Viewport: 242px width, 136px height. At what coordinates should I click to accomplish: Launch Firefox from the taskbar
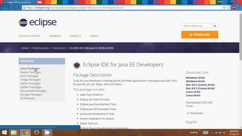coord(36,133)
